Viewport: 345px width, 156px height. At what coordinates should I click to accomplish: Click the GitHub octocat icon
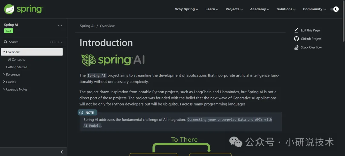coord(296,39)
